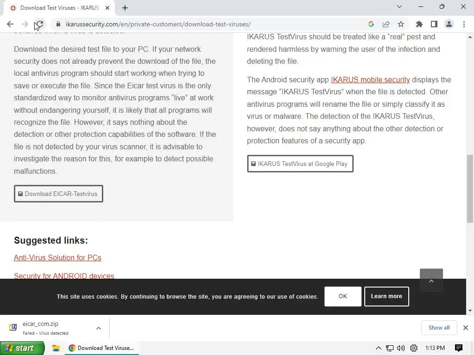Image resolution: width=474 pixels, height=355 pixels.
Task: Expand tab search dropdown arrow
Action: point(399,6)
